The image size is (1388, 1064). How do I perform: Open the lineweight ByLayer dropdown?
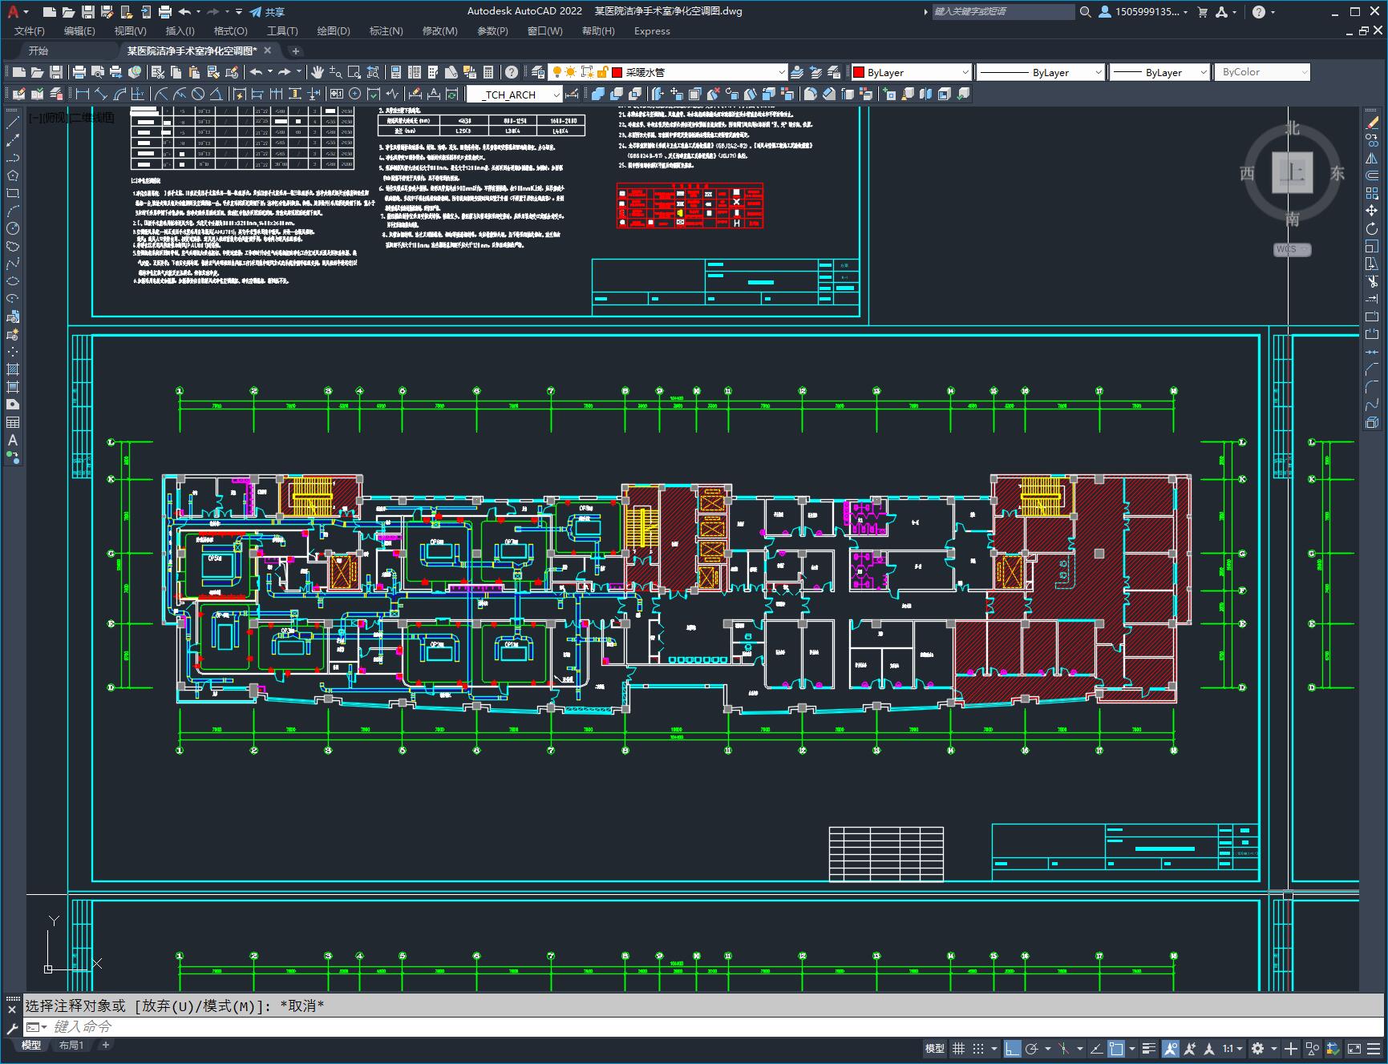click(1159, 72)
